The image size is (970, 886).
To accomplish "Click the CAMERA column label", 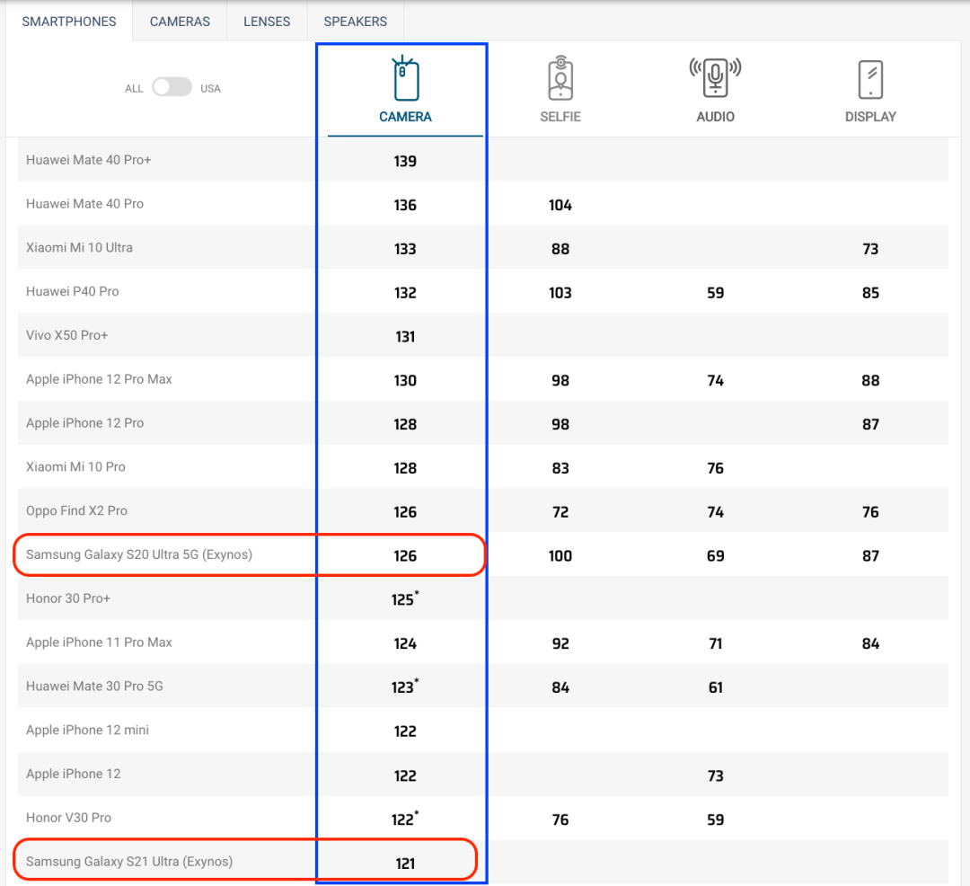I will point(405,117).
